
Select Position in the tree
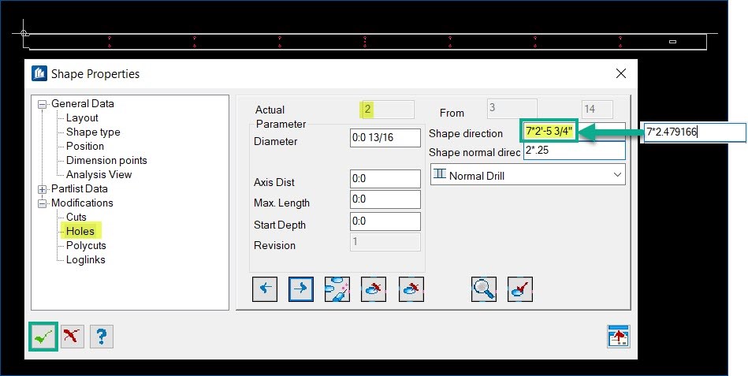coord(85,146)
